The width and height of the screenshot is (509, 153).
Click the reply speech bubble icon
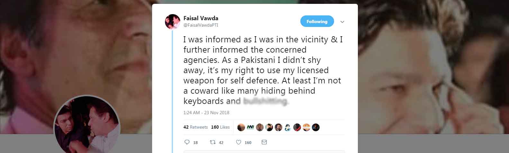point(187,142)
